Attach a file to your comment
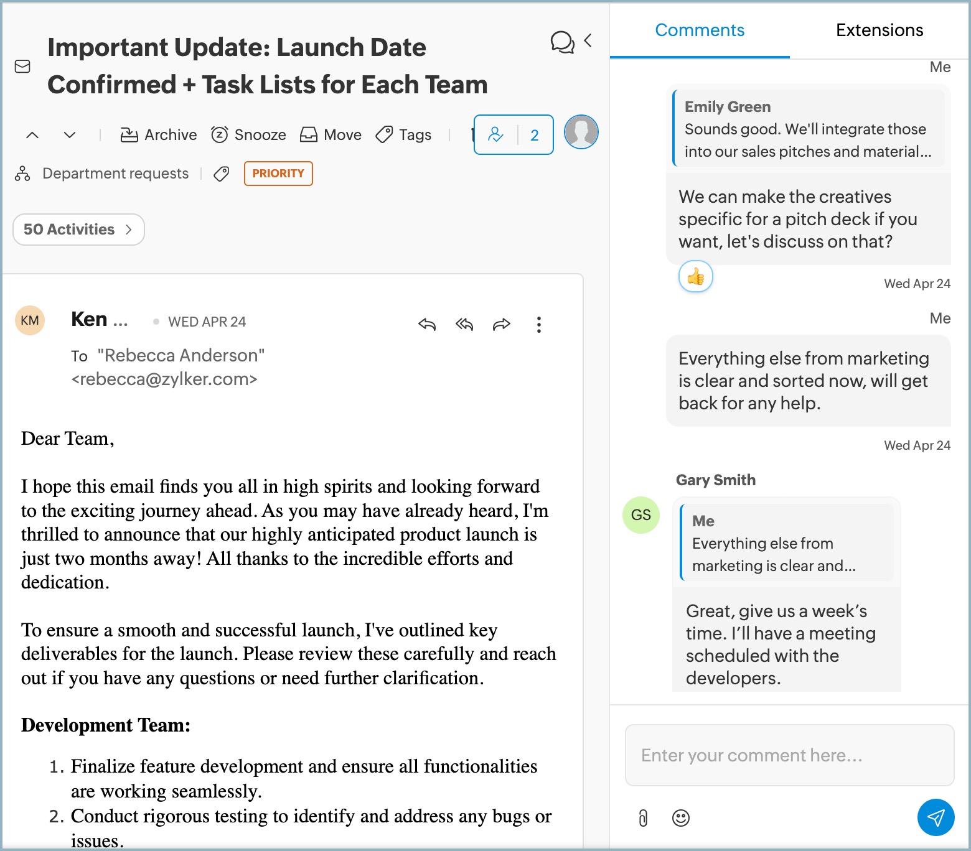 pyautogui.click(x=642, y=818)
